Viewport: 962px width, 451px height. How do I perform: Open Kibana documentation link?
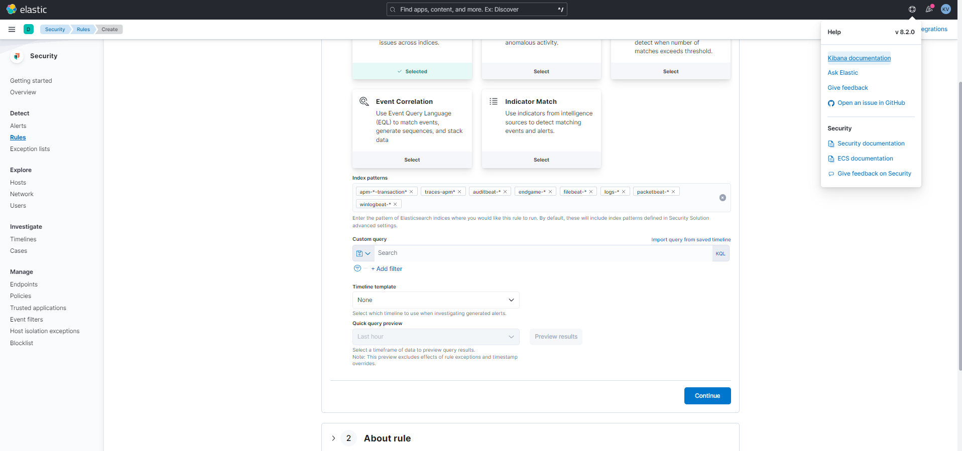(859, 58)
